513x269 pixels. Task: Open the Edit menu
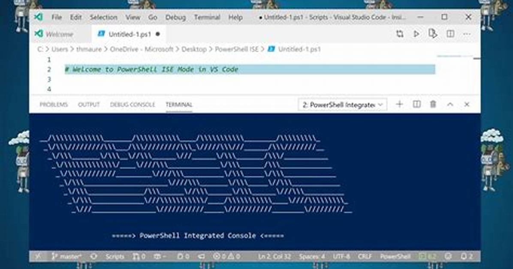click(x=75, y=17)
